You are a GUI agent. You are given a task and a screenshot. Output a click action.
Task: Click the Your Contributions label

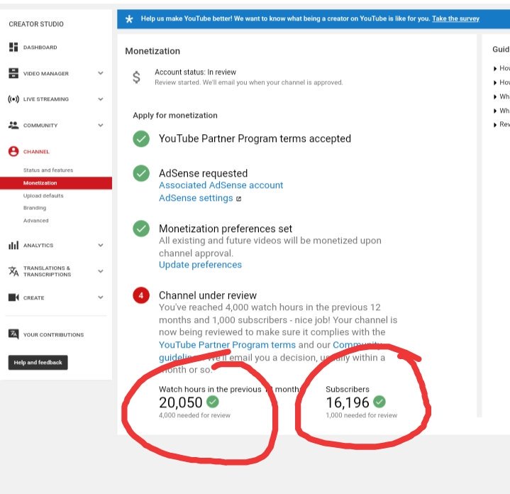click(53, 334)
